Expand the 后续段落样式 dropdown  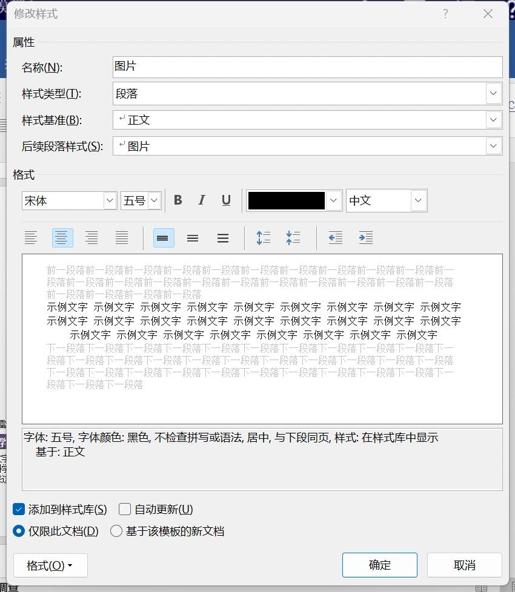493,146
